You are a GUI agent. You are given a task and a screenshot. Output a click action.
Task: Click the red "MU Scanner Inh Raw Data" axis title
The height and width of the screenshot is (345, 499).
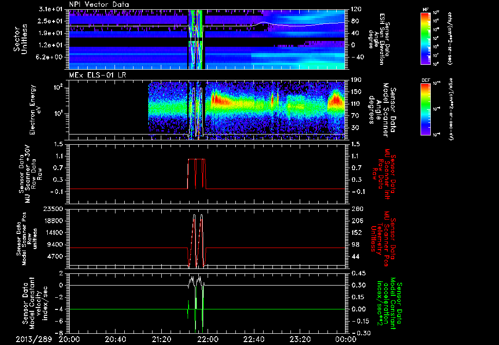[384, 174]
